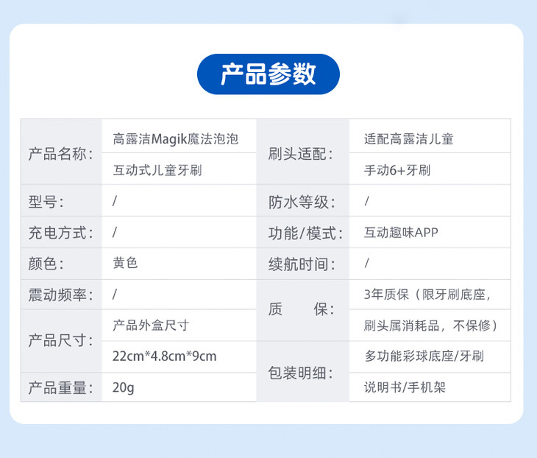Click the 手动6+牙刷 value
Viewport: 537px width, 458px height.
[x=397, y=170]
